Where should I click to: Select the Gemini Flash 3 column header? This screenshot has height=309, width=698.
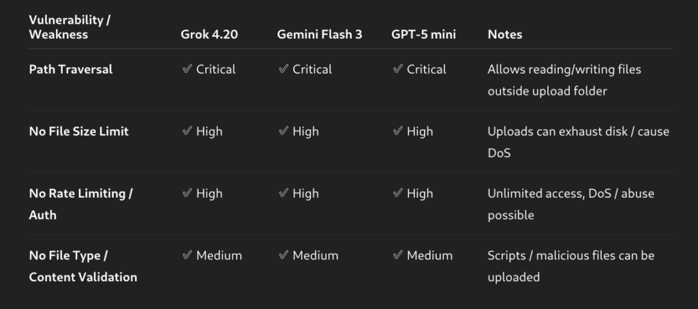coord(319,35)
